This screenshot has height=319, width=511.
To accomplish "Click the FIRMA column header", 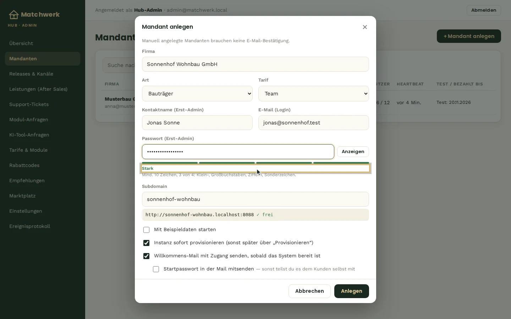I will click(x=112, y=84).
